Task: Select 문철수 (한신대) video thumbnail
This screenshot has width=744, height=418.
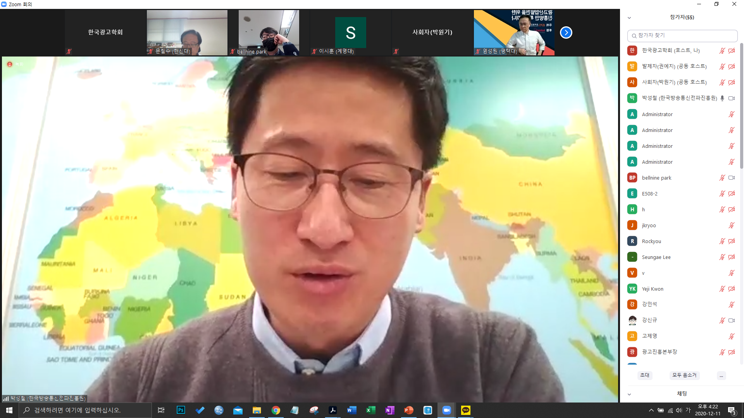Action: pos(187,33)
